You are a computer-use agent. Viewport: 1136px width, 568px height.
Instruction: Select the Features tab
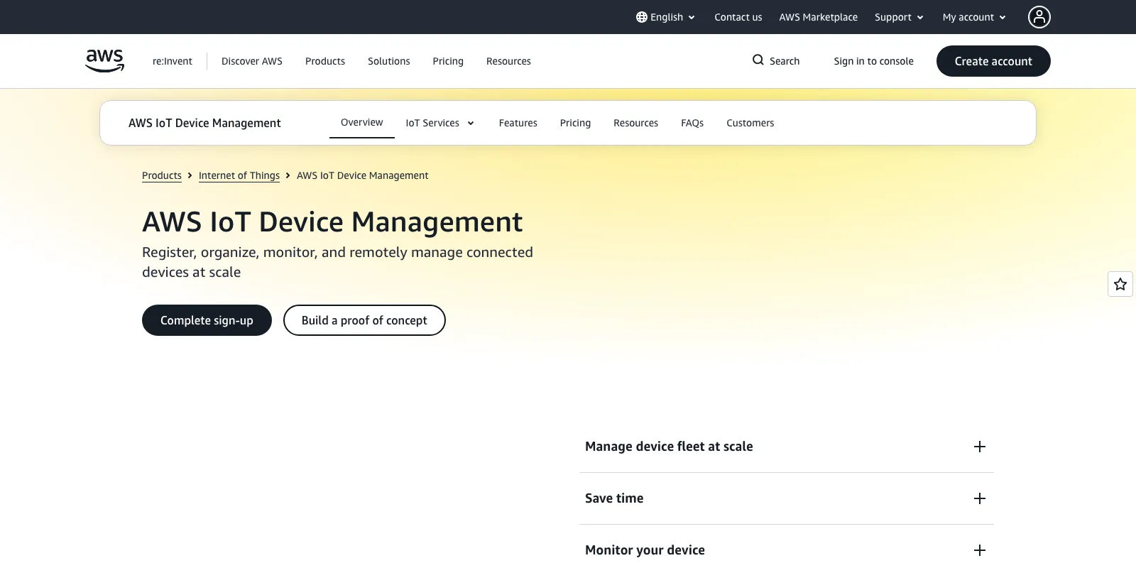(x=518, y=123)
